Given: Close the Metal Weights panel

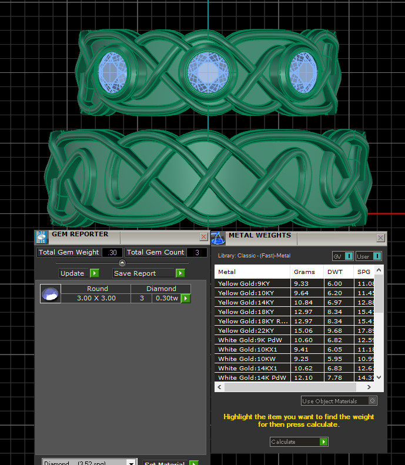Looking at the screenshot, I should [380, 237].
